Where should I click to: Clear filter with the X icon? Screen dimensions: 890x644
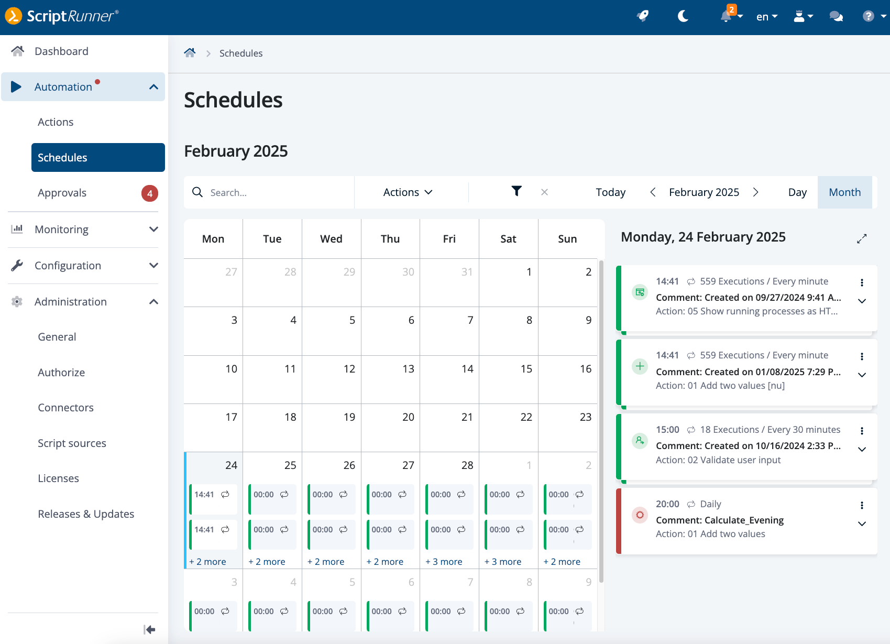(545, 192)
